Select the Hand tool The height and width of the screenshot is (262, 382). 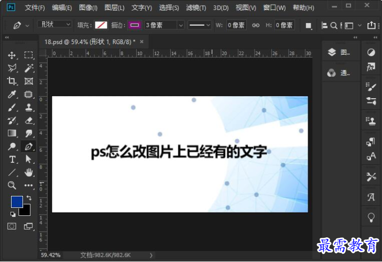pyautogui.click(x=28, y=172)
